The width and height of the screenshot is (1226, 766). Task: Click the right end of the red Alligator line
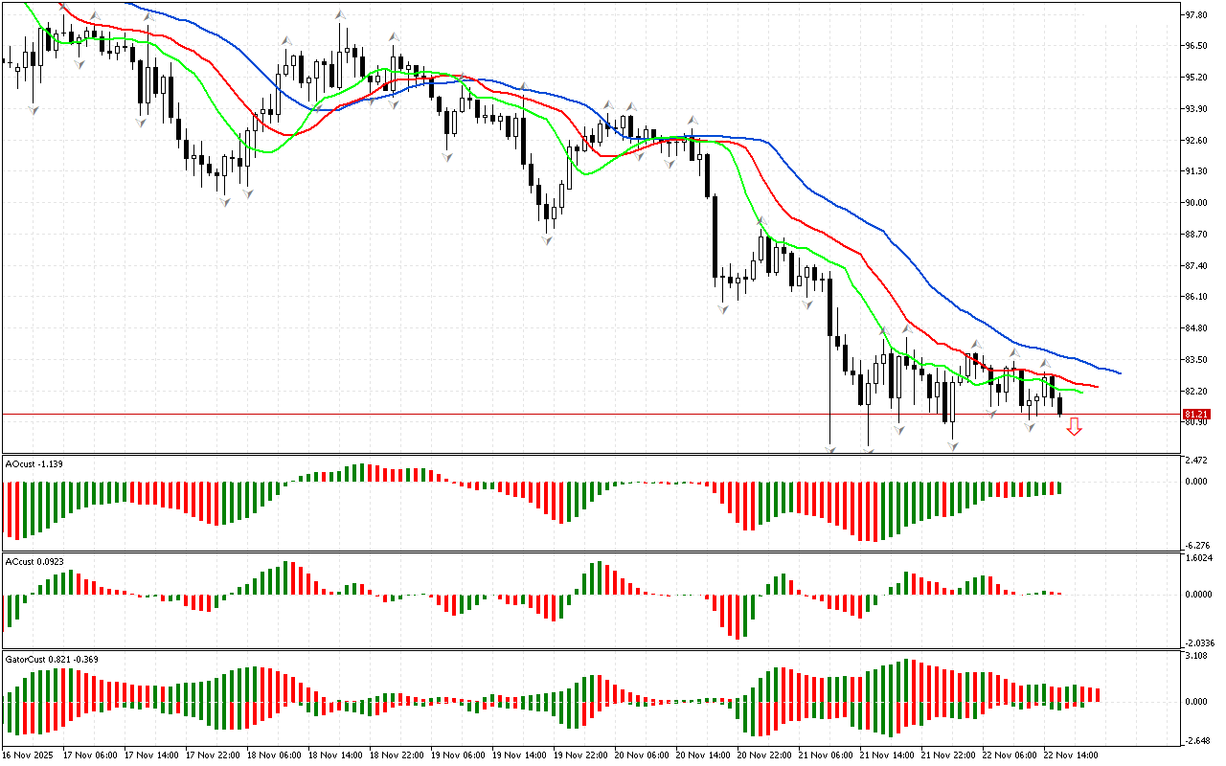[1096, 387]
